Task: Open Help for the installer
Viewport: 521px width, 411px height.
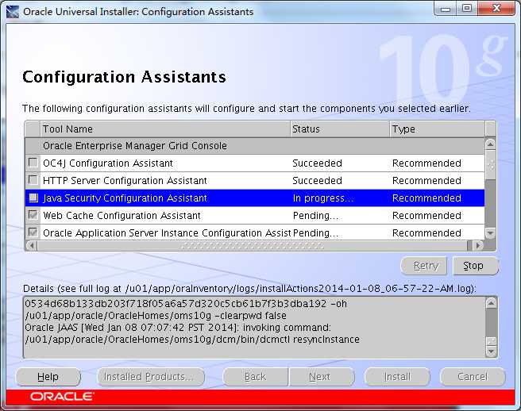Action: pyautogui.click(x=48, y=377)
